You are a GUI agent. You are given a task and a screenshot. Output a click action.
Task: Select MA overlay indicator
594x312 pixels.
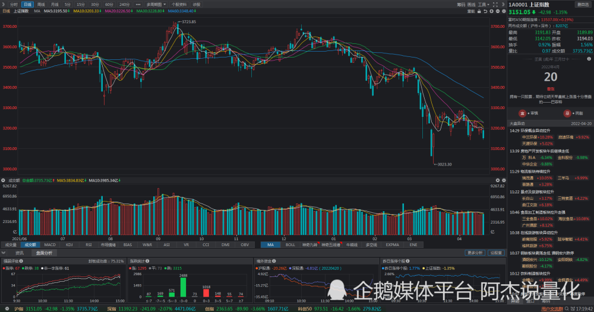[270, 245]
